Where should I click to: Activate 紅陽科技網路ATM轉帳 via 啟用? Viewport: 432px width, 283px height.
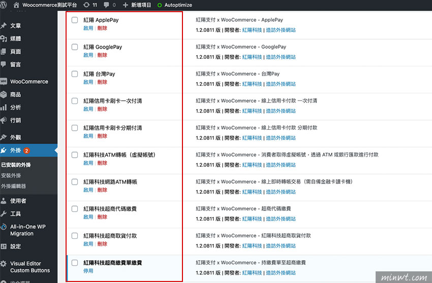coord(88,190)
